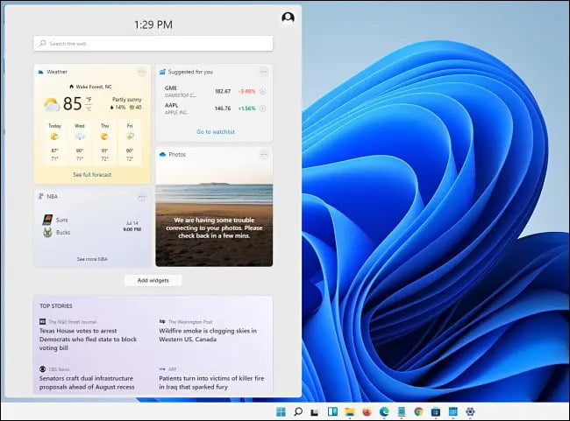Screen dimensions: 570x421
Task: Click the Jul 14 9:00 PM game time
Action: pyautogui.click(x=132, y=226)
